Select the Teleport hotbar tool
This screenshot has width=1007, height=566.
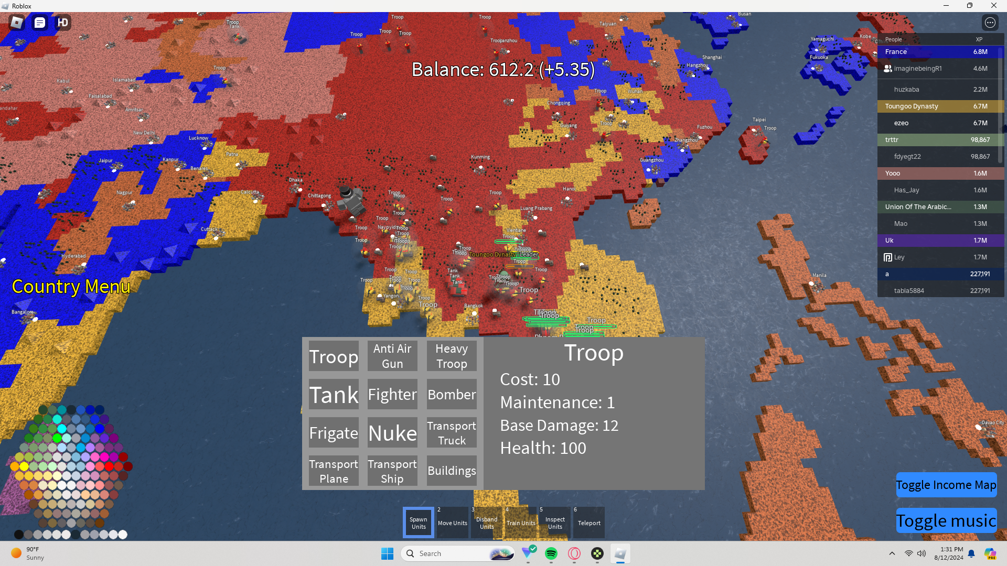[588, 523]
